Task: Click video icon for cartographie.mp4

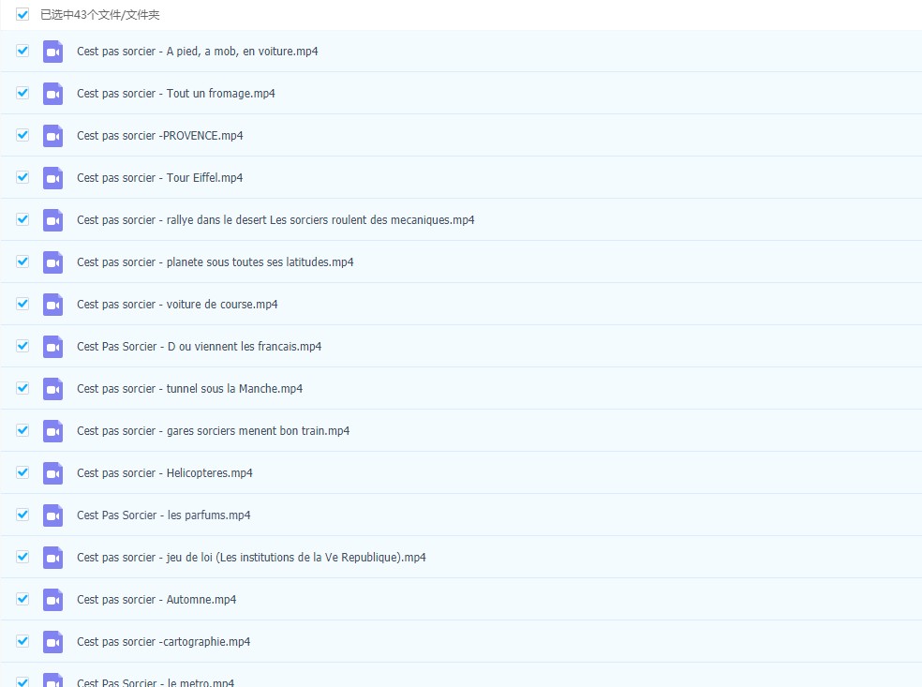Action: (53, 642)
